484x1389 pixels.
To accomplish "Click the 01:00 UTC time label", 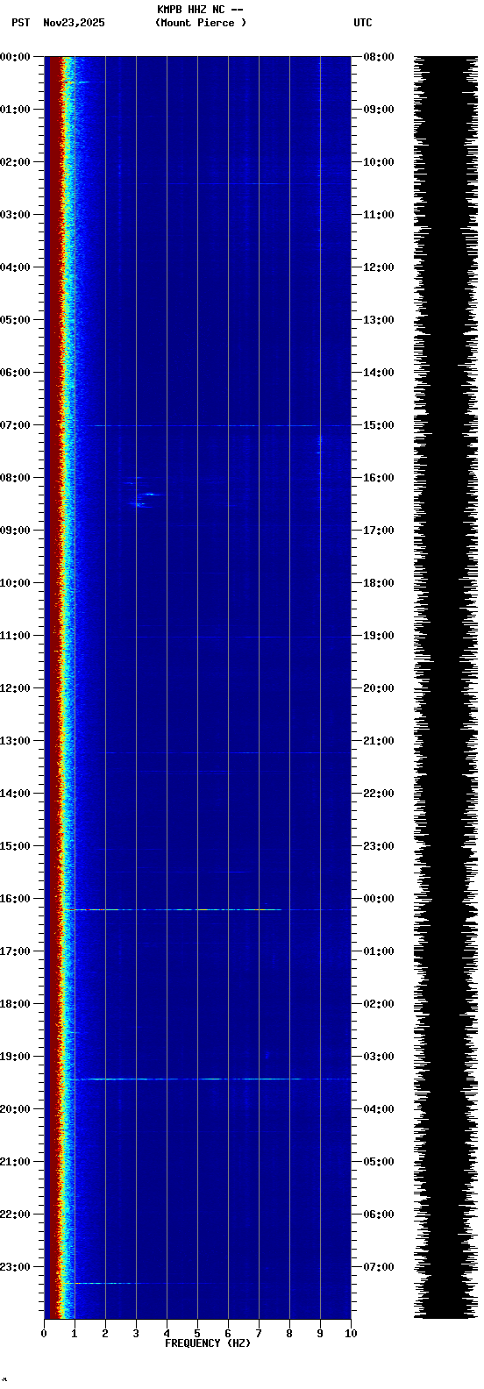I will tap(379, 951).
